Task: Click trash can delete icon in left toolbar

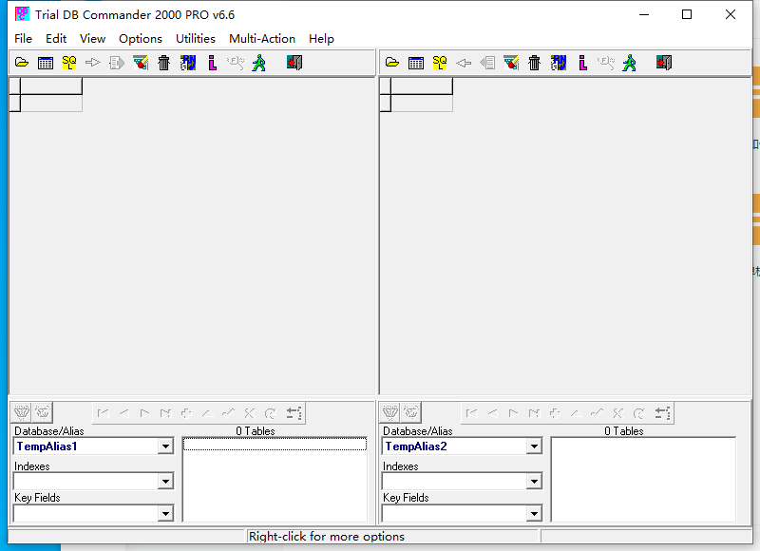Action: click(164, 63)
